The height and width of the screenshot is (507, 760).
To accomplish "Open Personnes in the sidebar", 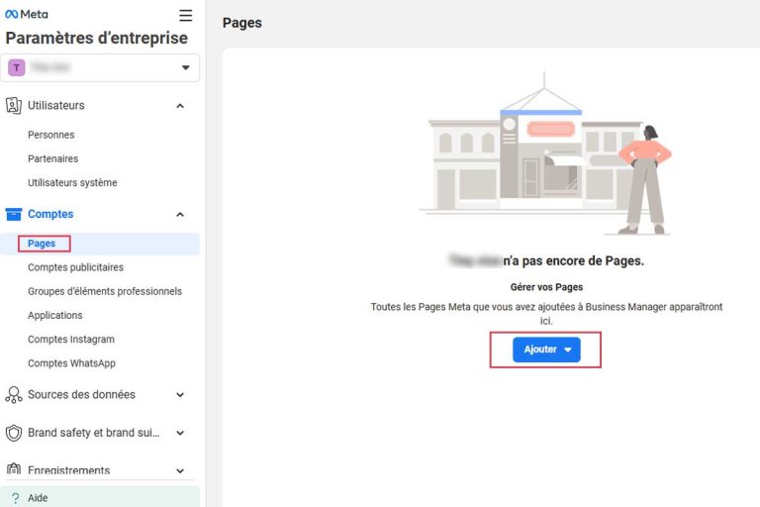I will coord(50,135).
